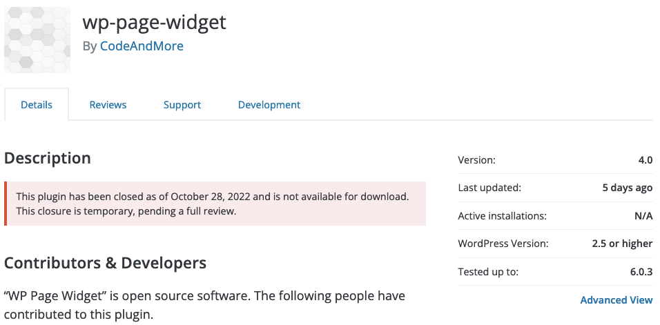
Task: Click the plugin closed notice text
Action: click(x=213, y=204)
